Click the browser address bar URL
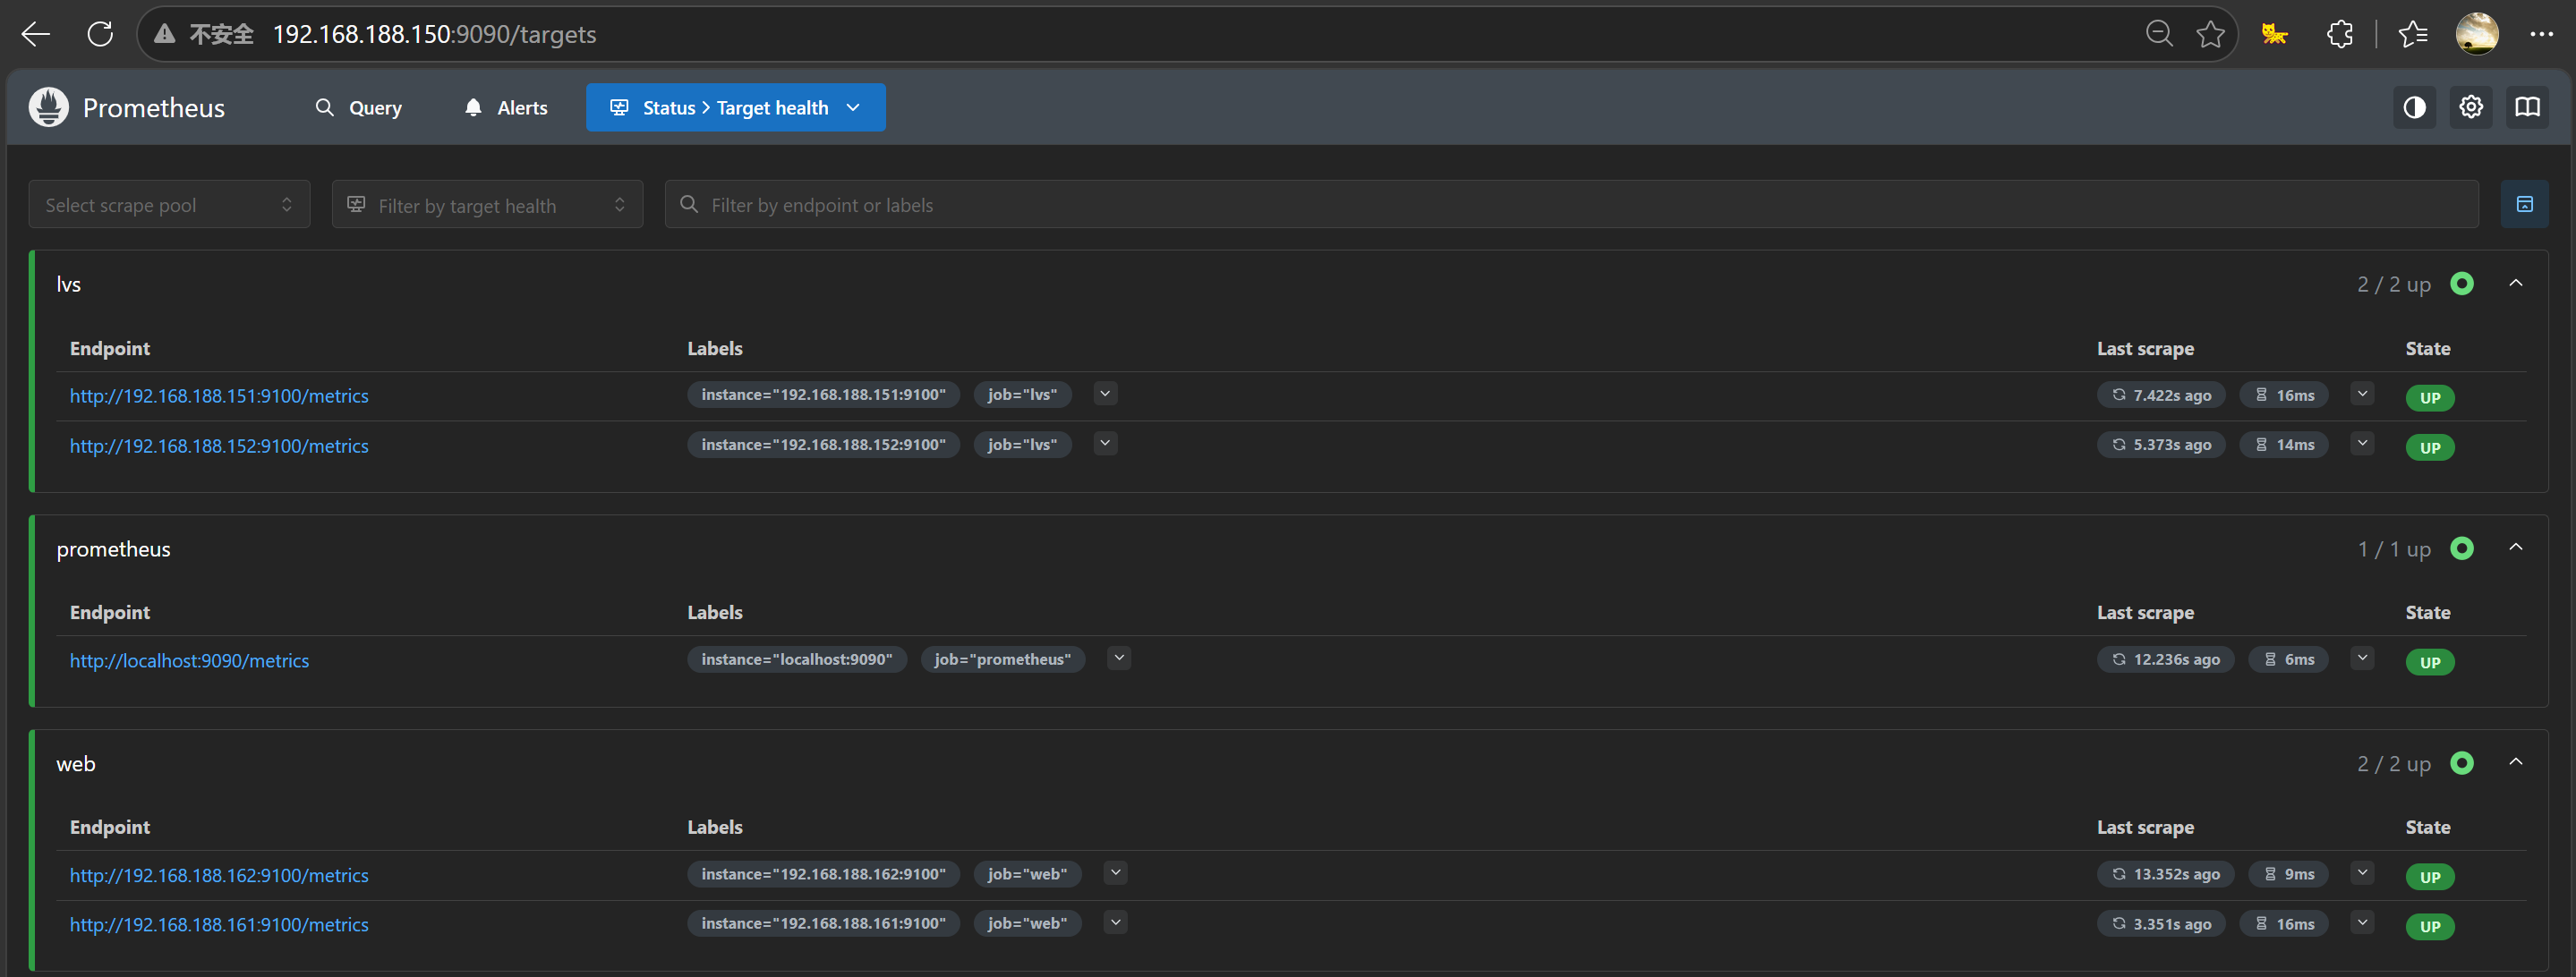This screenshot has width=2576, height=977. tap(434, 34)
